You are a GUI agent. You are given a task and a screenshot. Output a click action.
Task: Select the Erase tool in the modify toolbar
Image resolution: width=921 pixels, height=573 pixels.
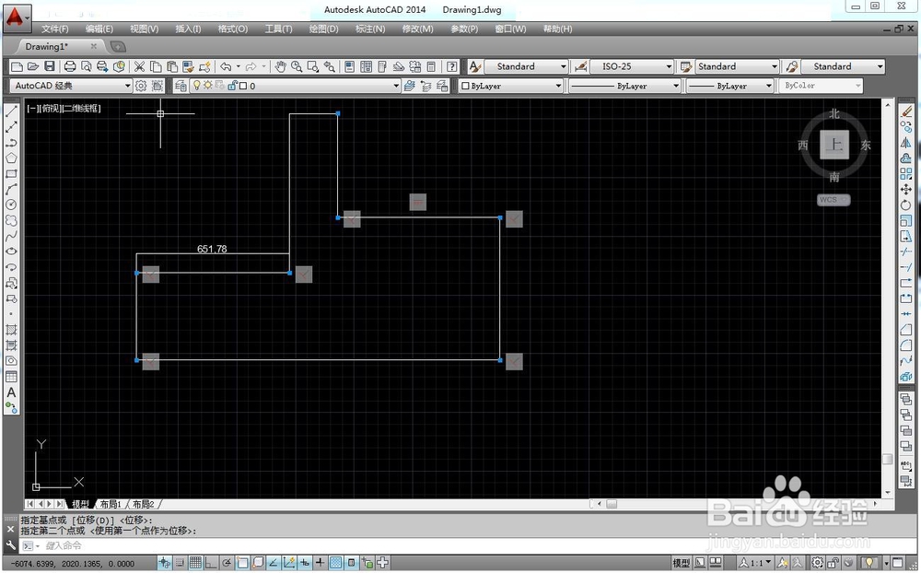(x=906, y=111)
